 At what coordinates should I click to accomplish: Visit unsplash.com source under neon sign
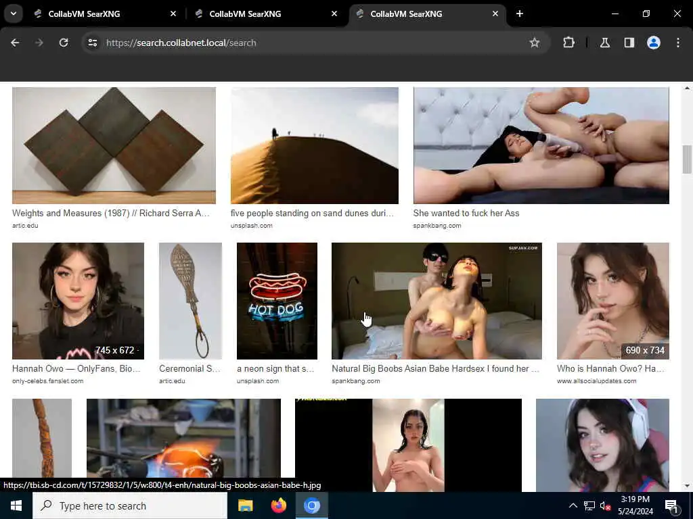coord(258,381)
